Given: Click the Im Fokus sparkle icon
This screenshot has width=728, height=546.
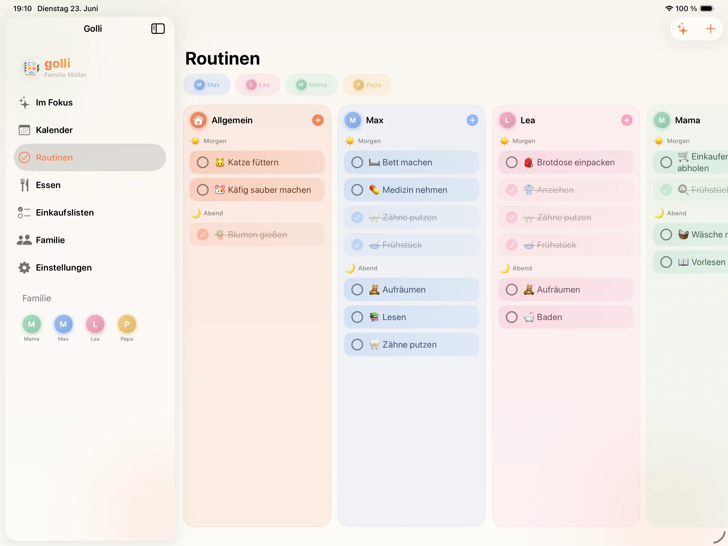Looking at the screenshot, I should point(24,103).
